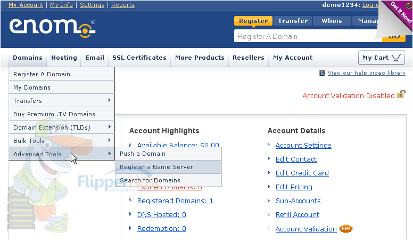Choose Register a Name Server

tap(168, 167)
